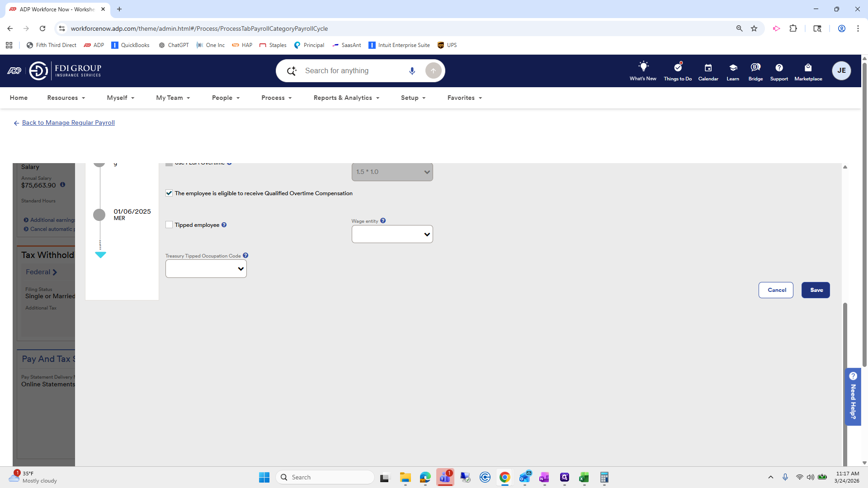Click Treasury Tipped Occupation Code help icon
The width and height of the screenshot is (868, 488).
coord(245,256)
